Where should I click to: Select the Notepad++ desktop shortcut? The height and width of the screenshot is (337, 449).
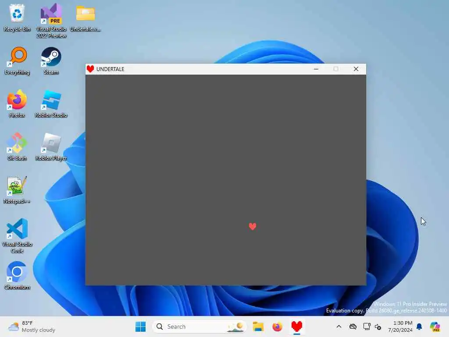click(17, 190)
